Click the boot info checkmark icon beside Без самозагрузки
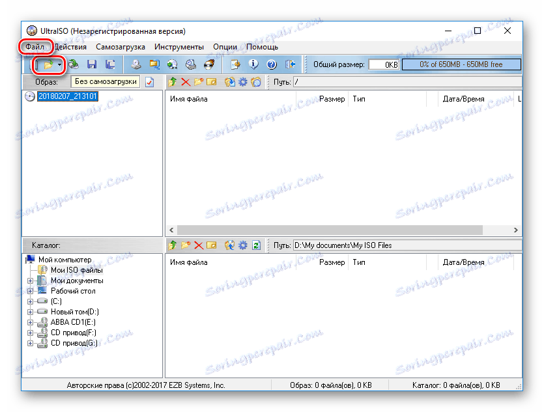The width and height of the screenshot is (544, 412). [x=150, y=82]
